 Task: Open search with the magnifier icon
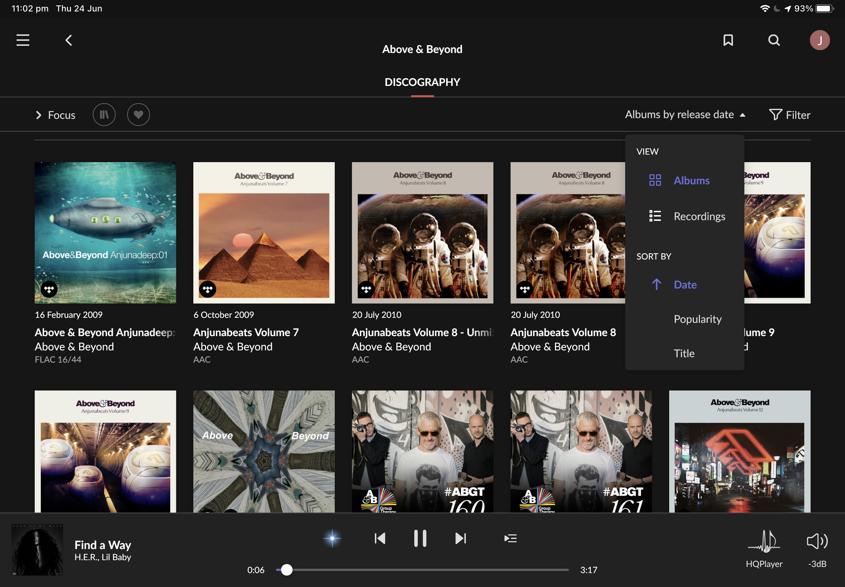[774, 40]
